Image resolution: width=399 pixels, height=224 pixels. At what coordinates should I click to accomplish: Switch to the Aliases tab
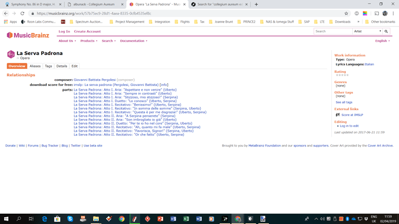pos(35,66)
